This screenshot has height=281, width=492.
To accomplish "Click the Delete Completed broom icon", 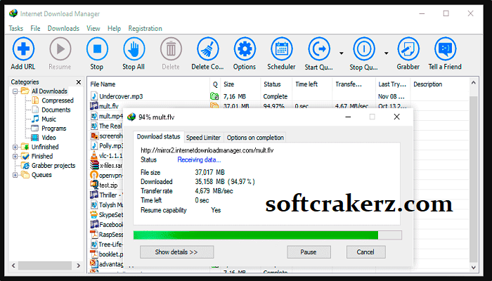I will [208, 48].
